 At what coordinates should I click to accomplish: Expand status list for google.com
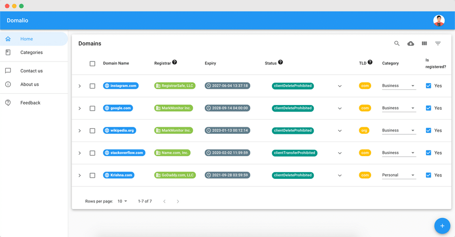[340, 108]
